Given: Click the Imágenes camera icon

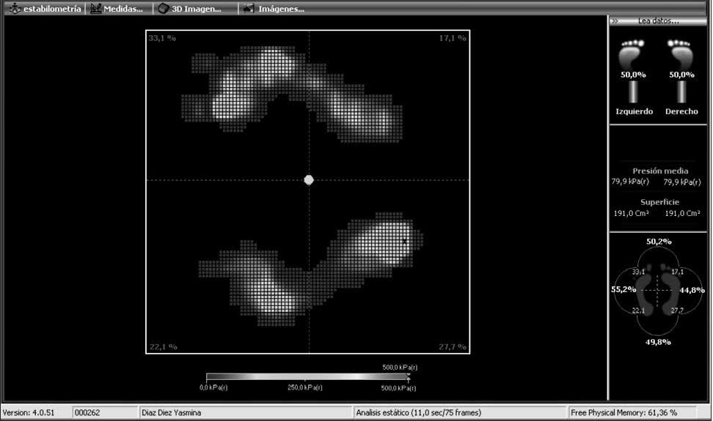Looking at the screenshot, I should click(249, 9).
